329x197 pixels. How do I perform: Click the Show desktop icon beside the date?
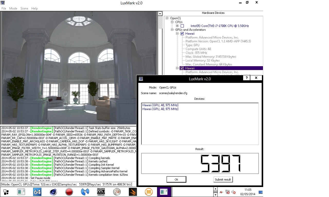[x=261, y=192]
